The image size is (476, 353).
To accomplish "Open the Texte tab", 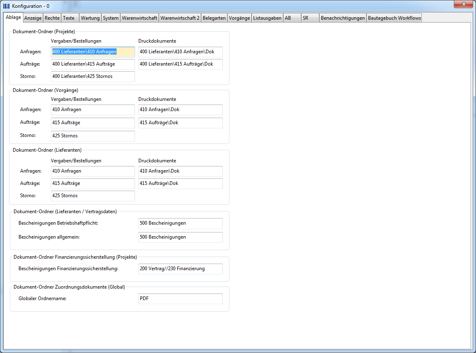I will [70, 18].
